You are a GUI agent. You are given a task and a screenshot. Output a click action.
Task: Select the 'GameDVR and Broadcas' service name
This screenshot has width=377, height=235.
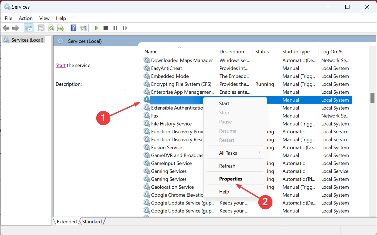click(177, 155)
